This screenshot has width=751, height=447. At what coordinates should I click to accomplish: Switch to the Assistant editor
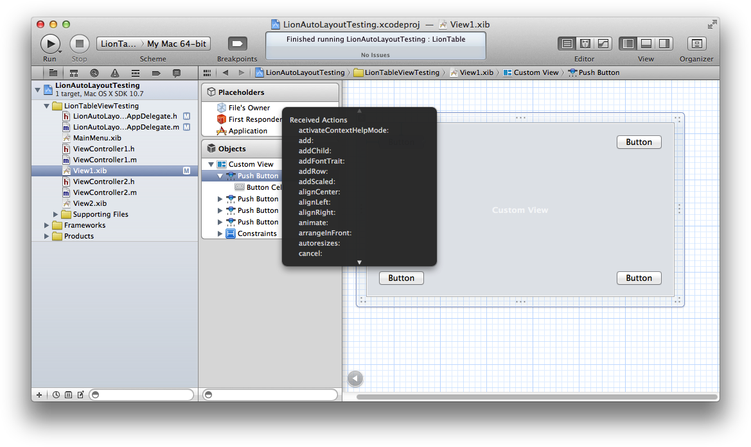585,44
